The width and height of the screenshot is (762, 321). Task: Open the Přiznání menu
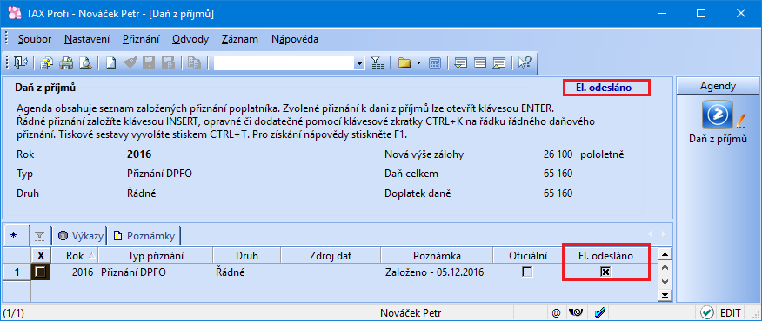(x=141, y=39)
